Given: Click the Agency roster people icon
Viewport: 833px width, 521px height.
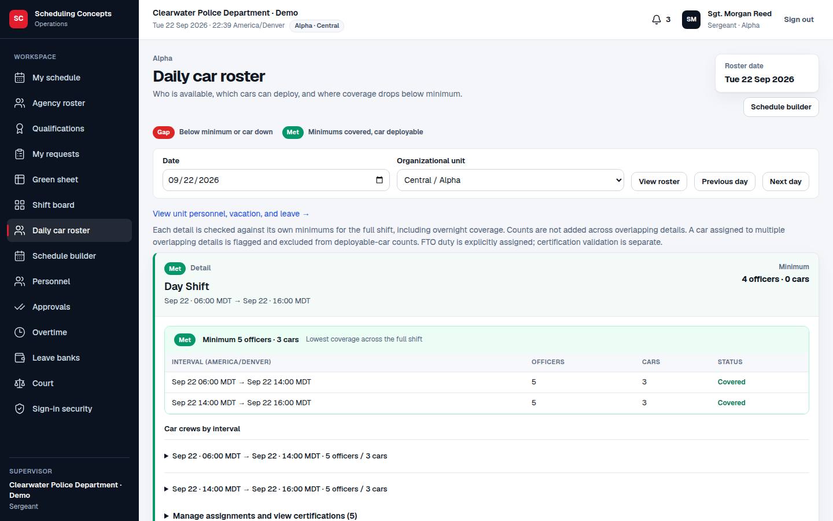Looking at the screenshot, I should click(x=20, y=103).
